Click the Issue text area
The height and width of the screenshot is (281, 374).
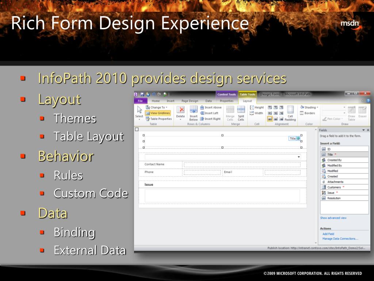point(222,196)
